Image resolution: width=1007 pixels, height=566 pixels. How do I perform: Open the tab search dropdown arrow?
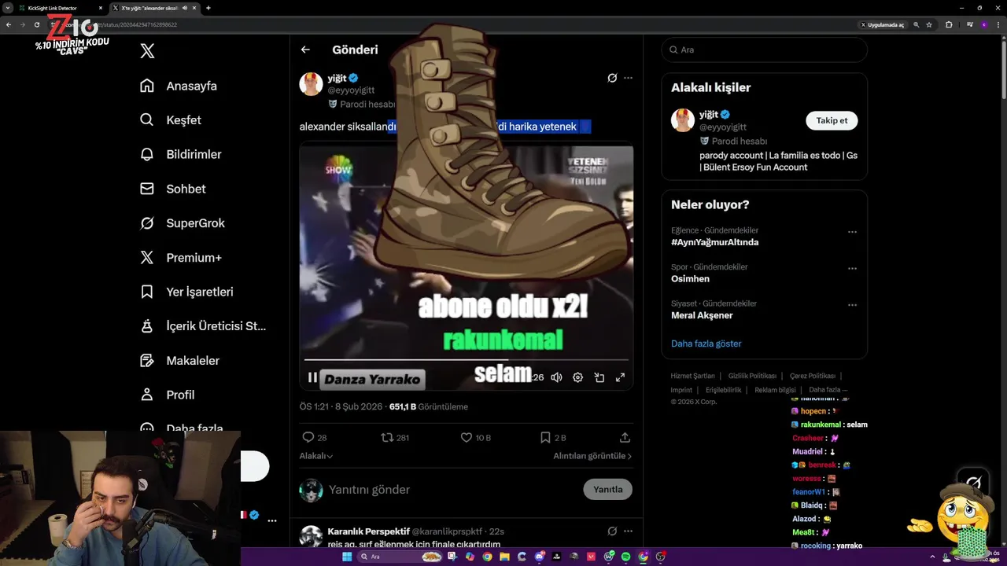coord(8,8)
